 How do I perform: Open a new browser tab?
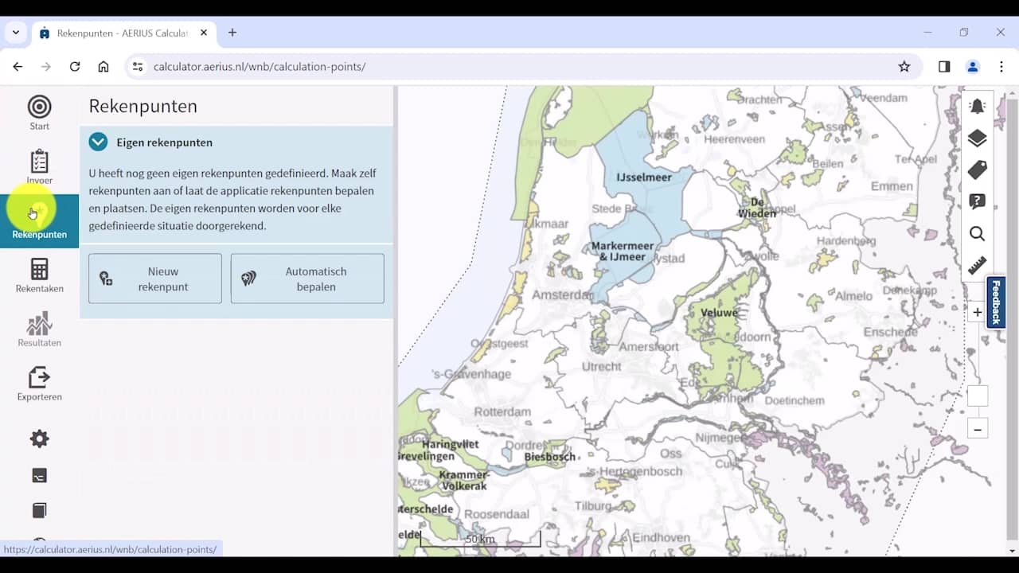(232, 33)
